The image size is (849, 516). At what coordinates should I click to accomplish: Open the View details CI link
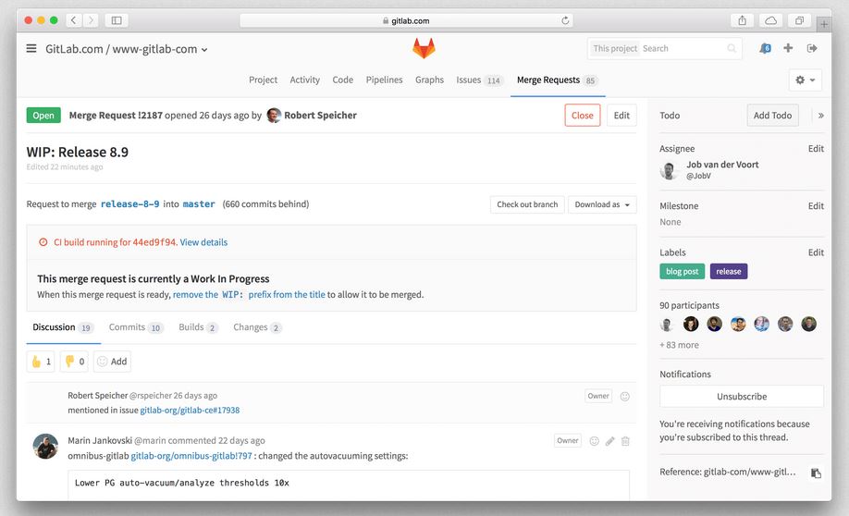pyautogui.click(x=203, y=242)
